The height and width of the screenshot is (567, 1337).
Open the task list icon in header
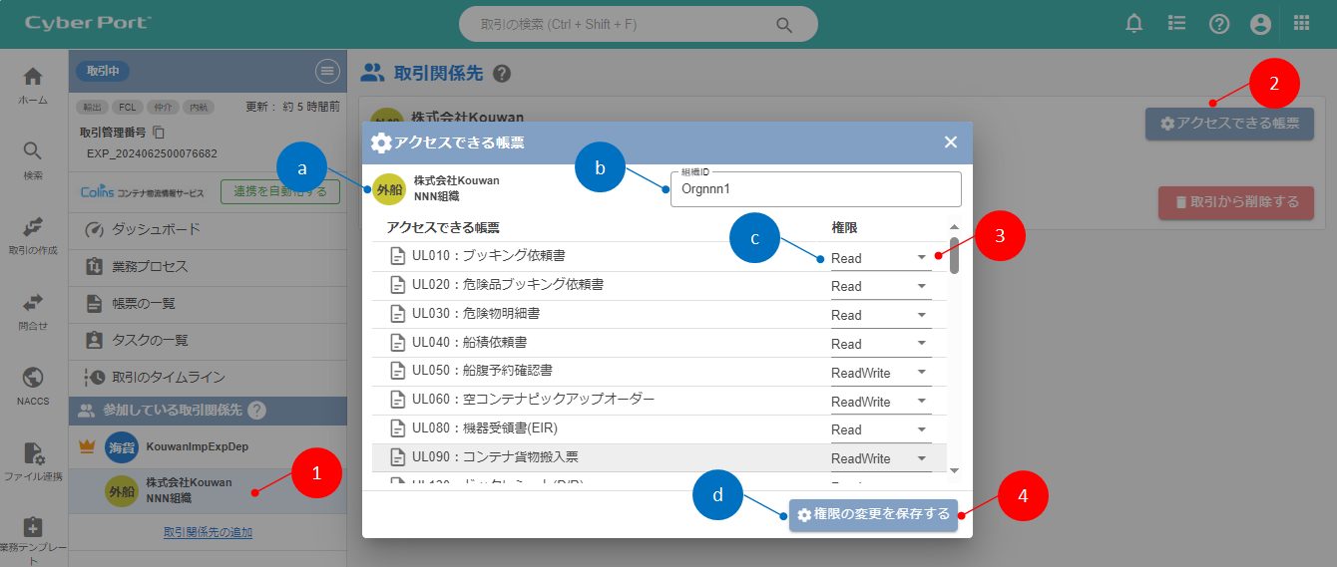click(x=1176, y=24)
